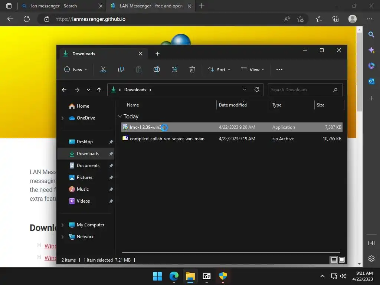Click the Rename icon in File Explorer toolbar
This screenshot has height=285, width=380.
(157, 69)
